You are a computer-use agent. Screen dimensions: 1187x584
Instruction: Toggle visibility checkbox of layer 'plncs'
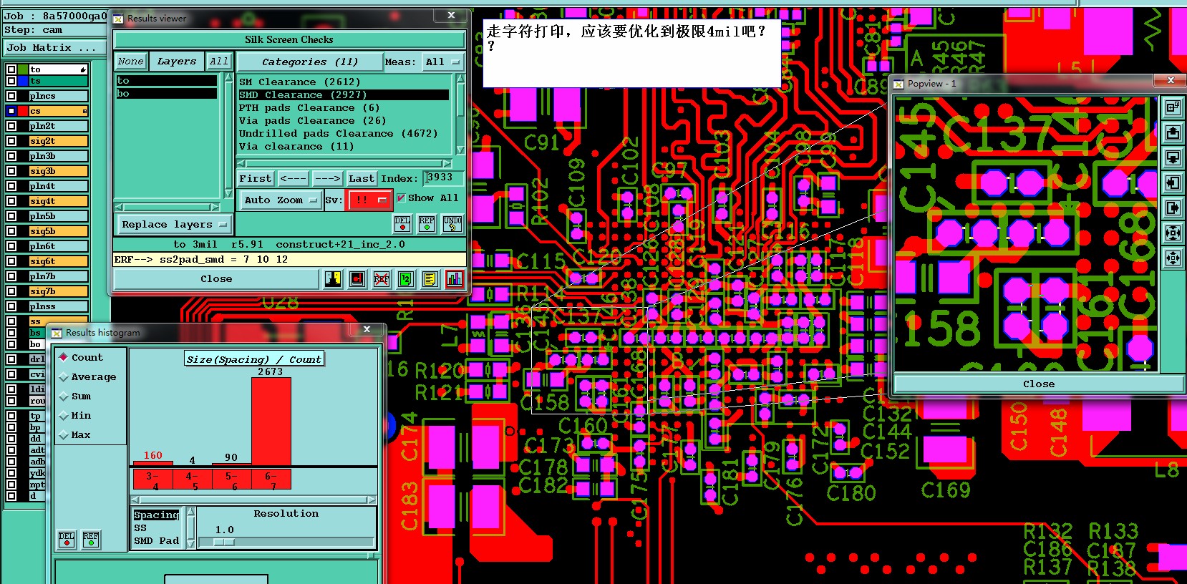point(11,95)
